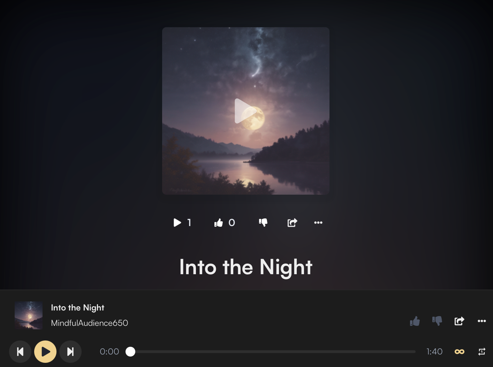Dislike the song under the cover art
The width and height of the screenshot is (493, 367).
tap(263, 223)
